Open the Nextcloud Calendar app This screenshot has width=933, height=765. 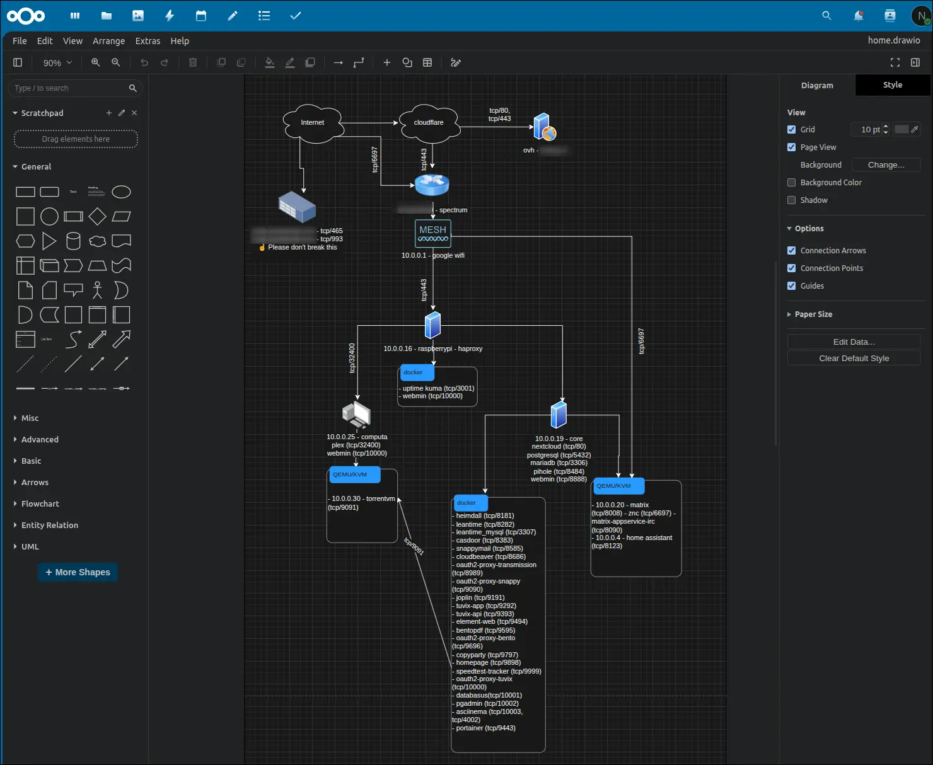click(200, 16)
